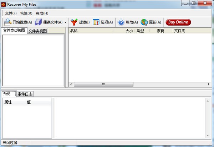Click the Update globe icon

coord(144,22)
